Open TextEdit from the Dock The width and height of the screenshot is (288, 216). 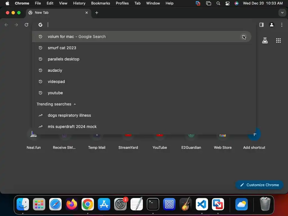137,204
